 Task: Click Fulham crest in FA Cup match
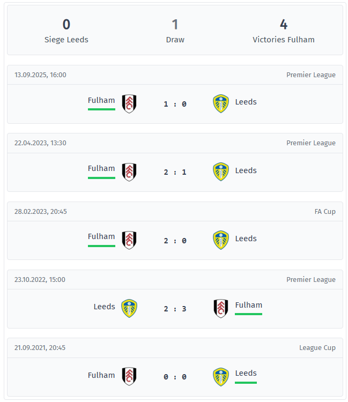click(129, 240)
